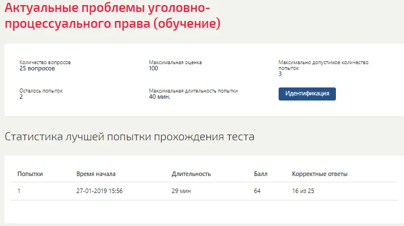Click the Осталось попыток label
Viewport: 404px width, 226px height.
[41, 90]
